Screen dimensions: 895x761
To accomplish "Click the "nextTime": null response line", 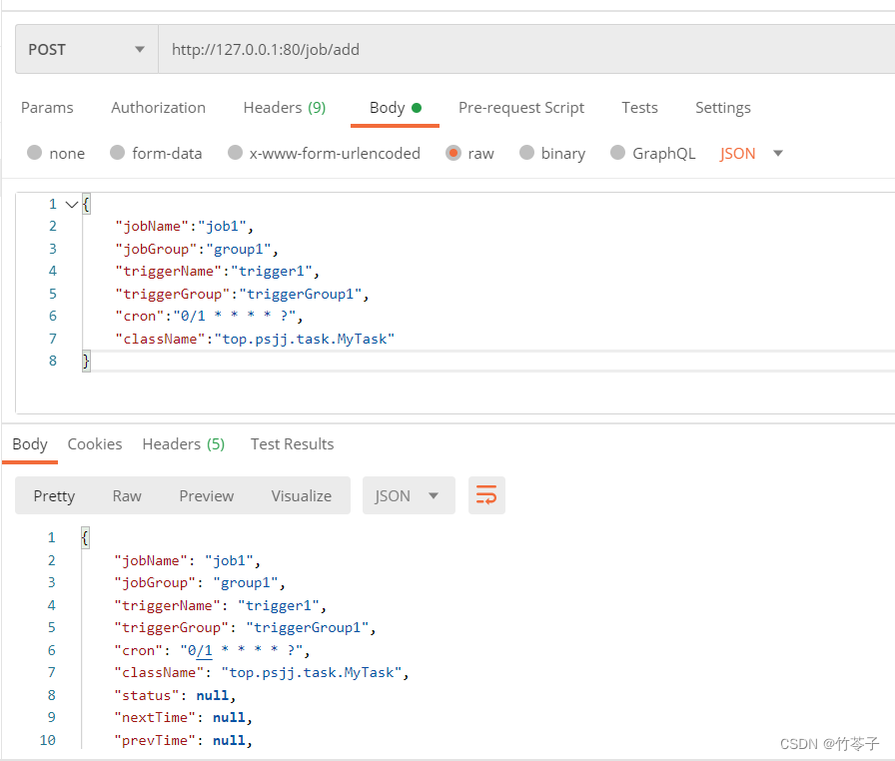I will (183, 718).
